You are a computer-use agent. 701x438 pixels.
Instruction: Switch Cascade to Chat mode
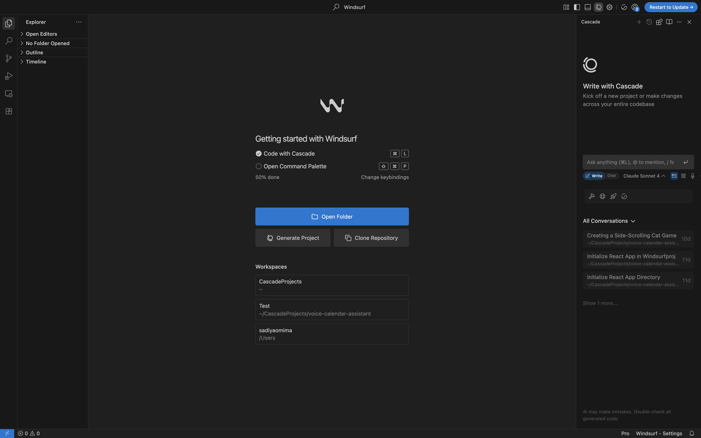(x=611, y=176)
